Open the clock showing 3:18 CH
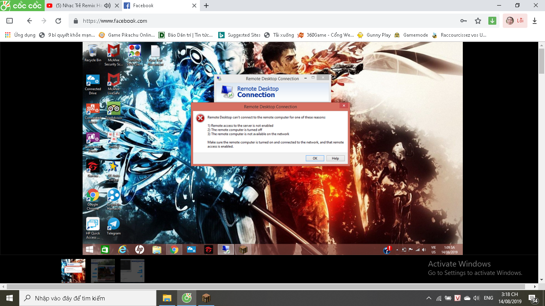Image resolution: width=545 pixels, height=306 pixels. tap(510, 298)
